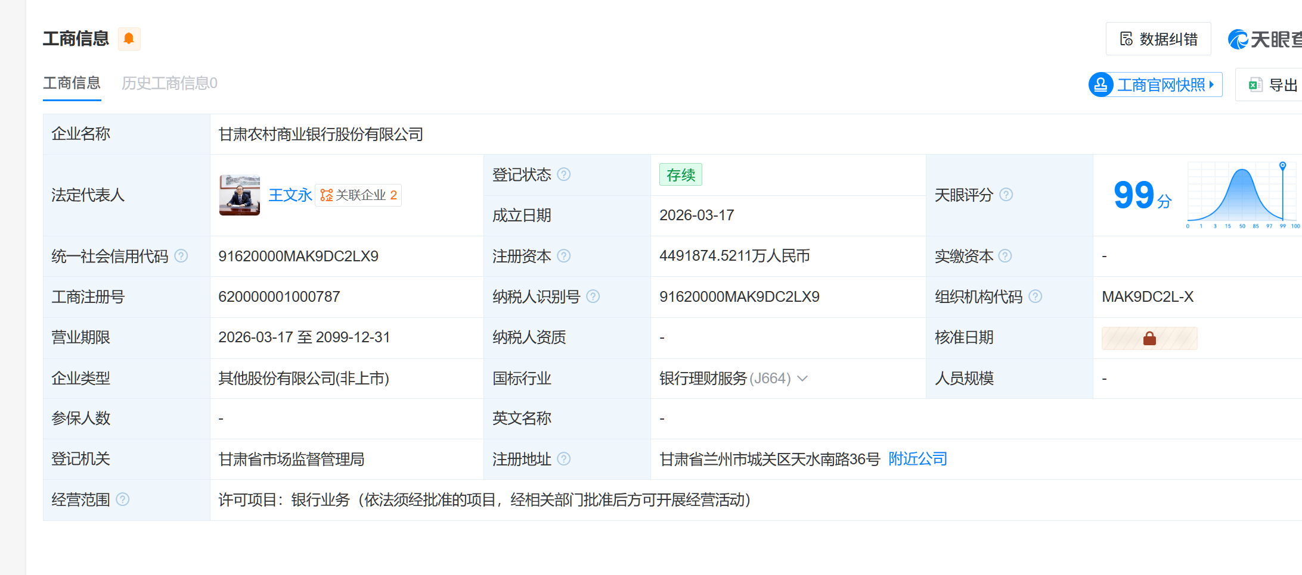1302x575 pixels.
Task: Switch to the 工商信息 tab
Action: click(72, 83)
